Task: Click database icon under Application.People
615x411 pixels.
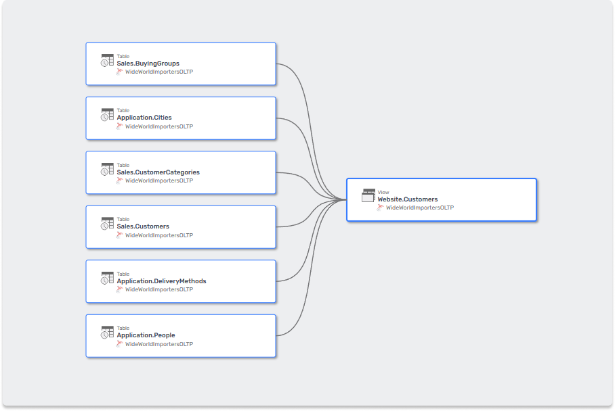Action: pos(119,343)
